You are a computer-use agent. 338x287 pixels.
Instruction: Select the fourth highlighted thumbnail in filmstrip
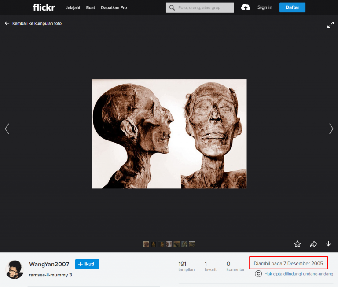pos(169,244)
